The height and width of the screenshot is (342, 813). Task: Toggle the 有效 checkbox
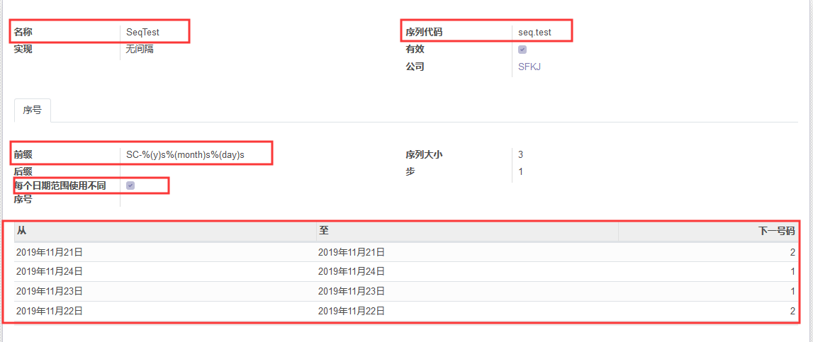coord(522,50)
